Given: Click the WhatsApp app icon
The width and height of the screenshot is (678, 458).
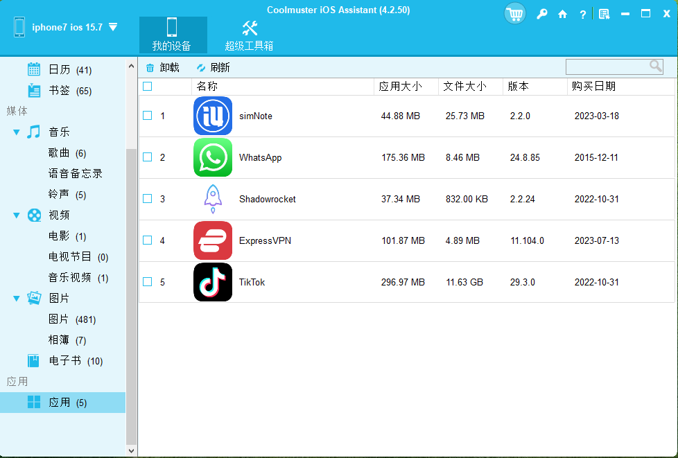Looking at the screenshot, I should 213,157.
